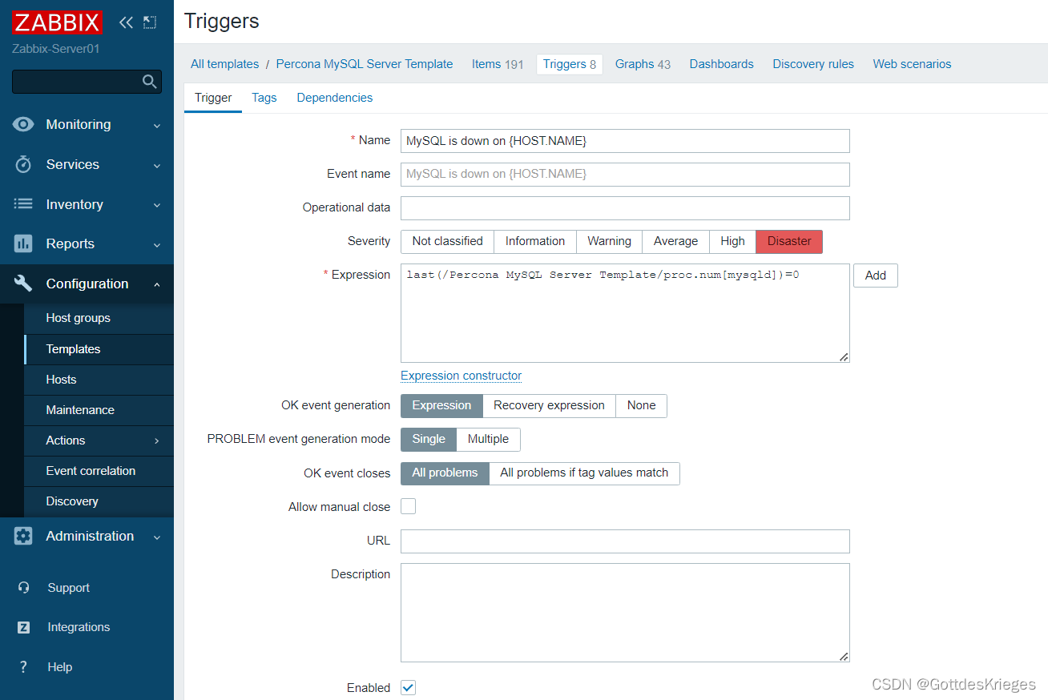This screenshot has width=1048, height=700.
Task: Open the Discovery rules link
Action: pyautogui.click(x=813, y=64)
